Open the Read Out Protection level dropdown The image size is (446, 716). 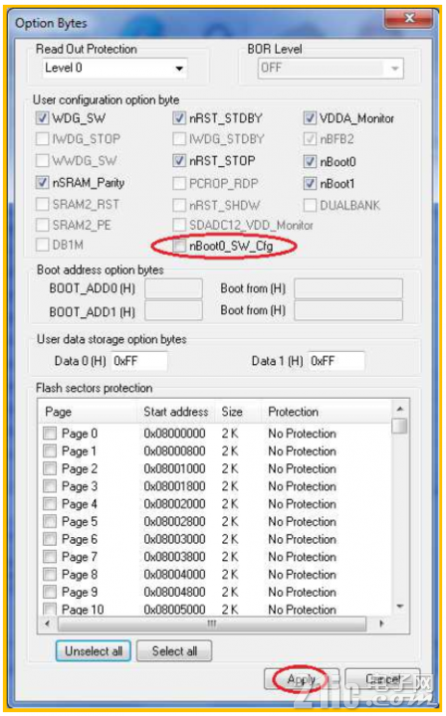coord(114,69)
